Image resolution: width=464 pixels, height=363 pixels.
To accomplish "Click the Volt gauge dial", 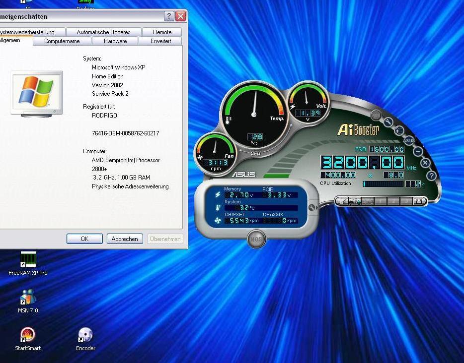I will (308, 102).
